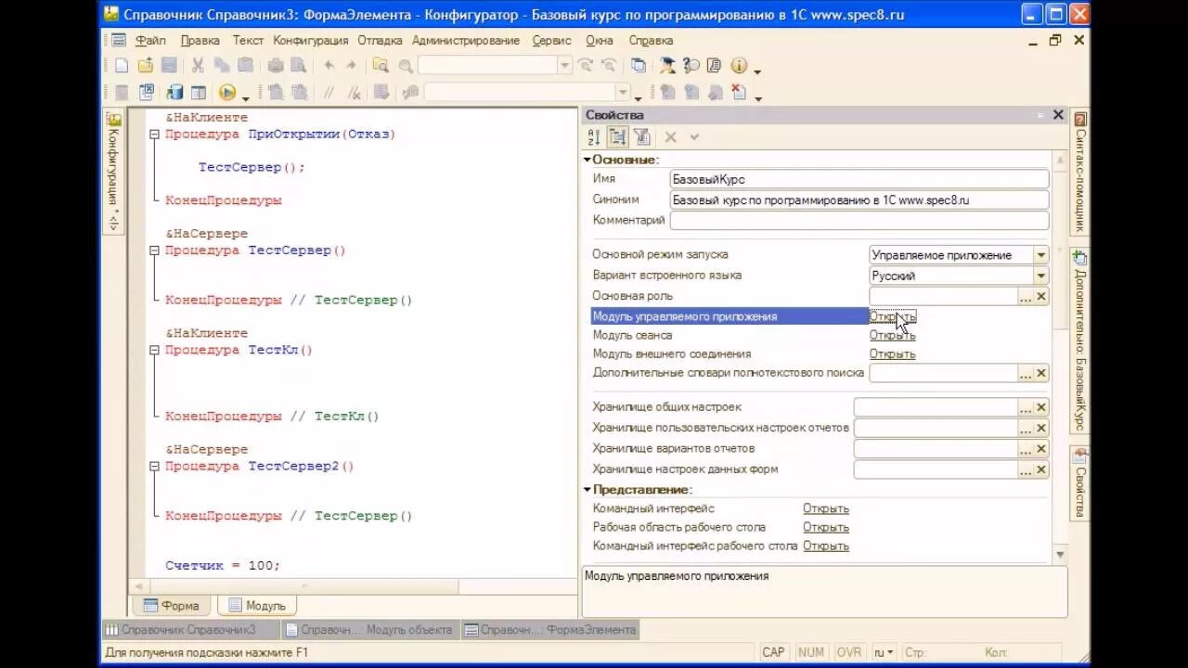
Task: Click the Redo arrow icon
Action: pos(351,66)
